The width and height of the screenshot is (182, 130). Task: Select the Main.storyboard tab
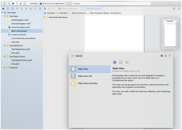pyautogui.click(x=92, y=9)
